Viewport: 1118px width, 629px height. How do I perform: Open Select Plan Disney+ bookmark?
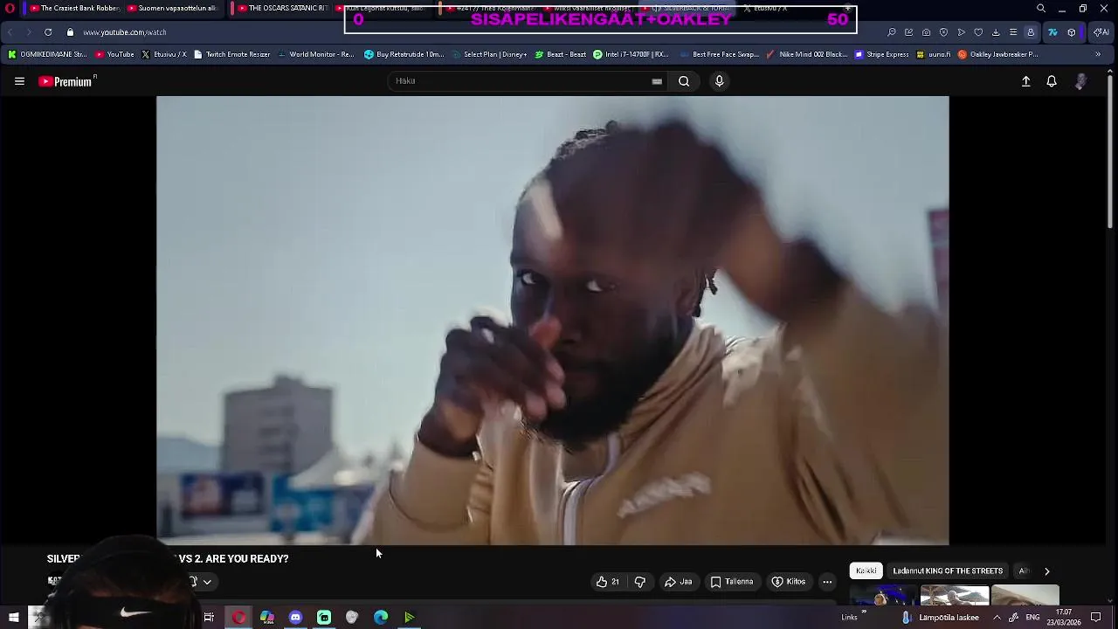[489, 54]
